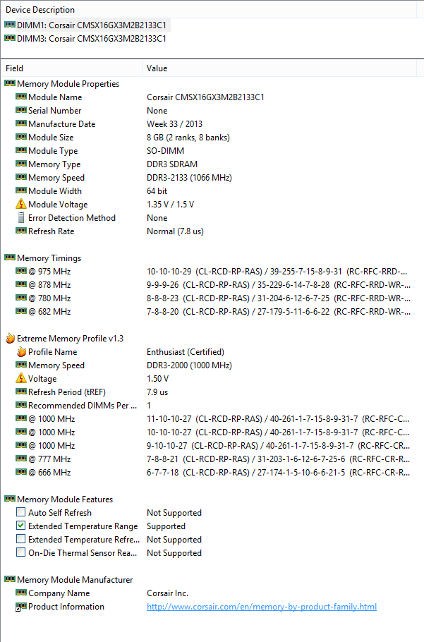Click the @ 682 MHz timing icon
424x642 pixels.
pyautogui.click(x=21, y=311)
